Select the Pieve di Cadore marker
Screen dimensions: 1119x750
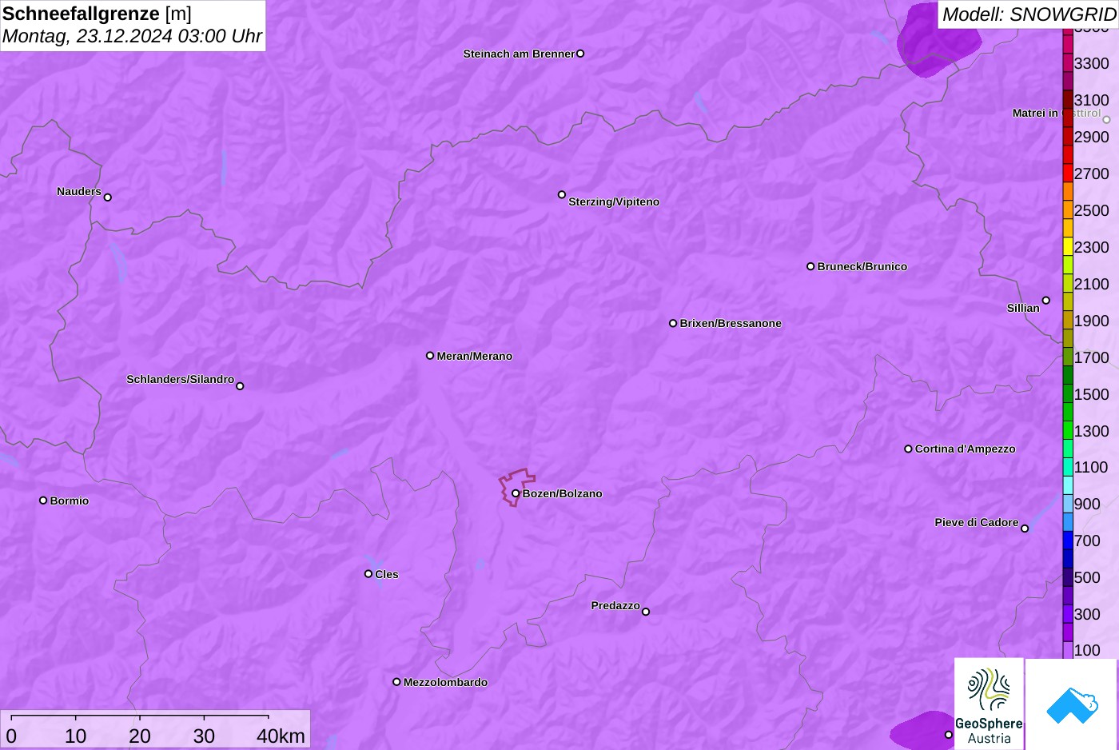(x=1025, y=529)
